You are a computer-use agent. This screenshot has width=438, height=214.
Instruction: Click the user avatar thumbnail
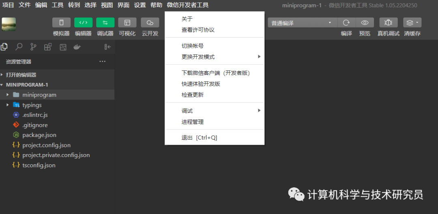[9, 24]
